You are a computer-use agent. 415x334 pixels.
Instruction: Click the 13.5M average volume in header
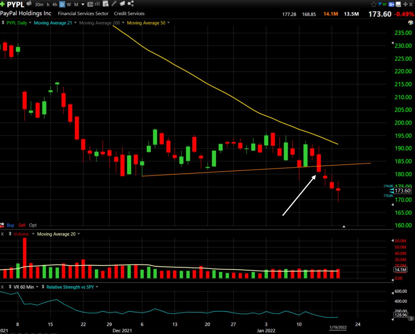point(351,14)
